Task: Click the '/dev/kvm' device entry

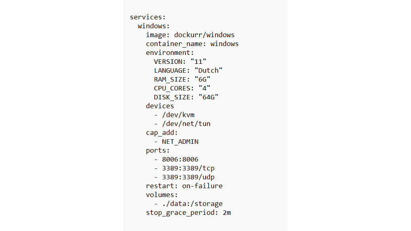Action: click(178, 115)
